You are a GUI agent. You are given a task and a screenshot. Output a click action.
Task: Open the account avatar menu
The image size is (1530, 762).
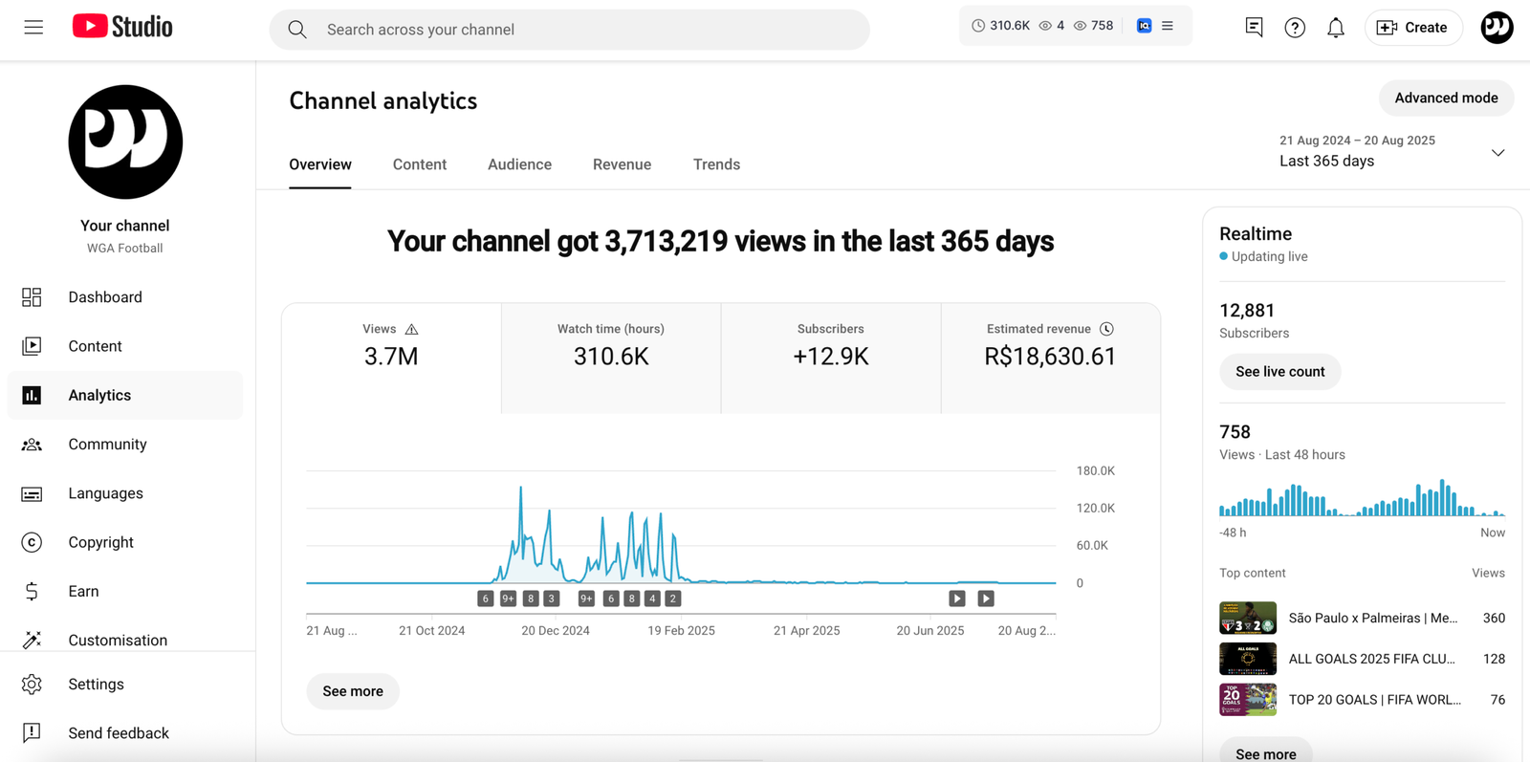[x=1497, y=28]
